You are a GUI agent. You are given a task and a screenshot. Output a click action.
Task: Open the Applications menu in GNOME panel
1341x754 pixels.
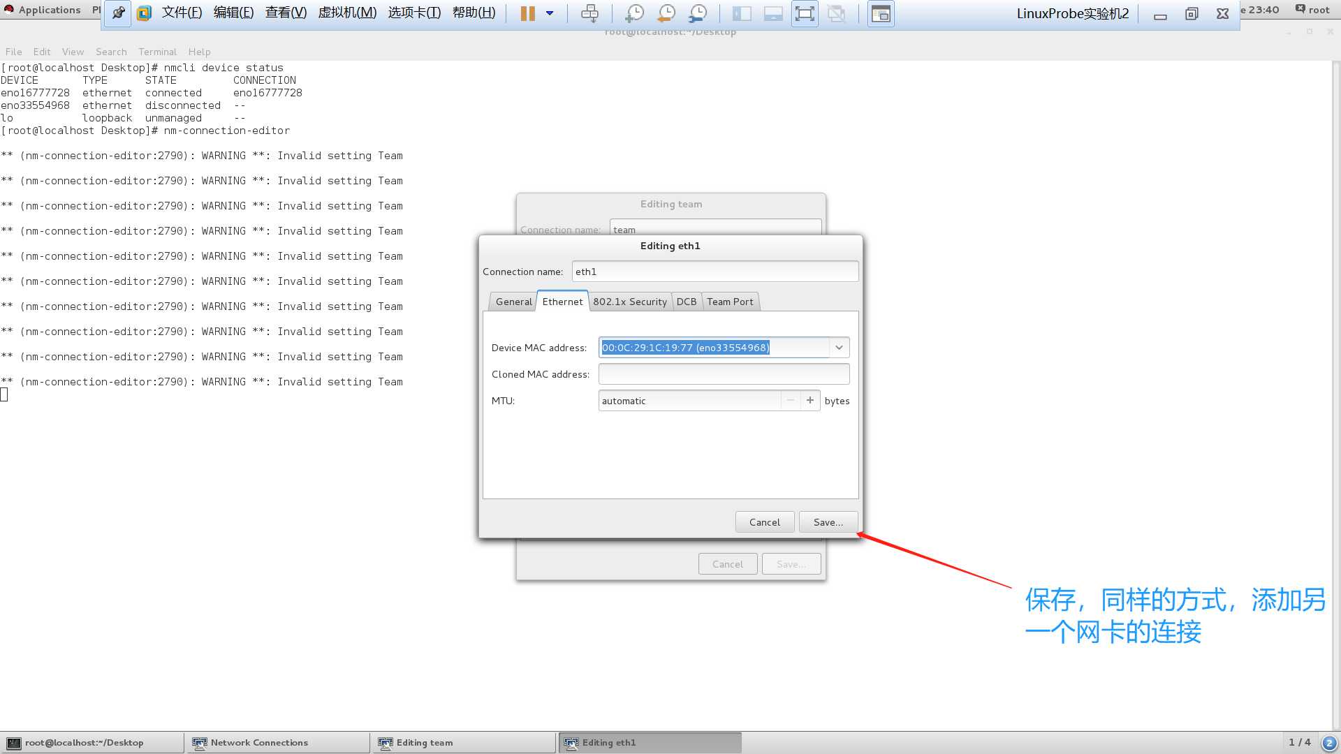click(43, 10)
